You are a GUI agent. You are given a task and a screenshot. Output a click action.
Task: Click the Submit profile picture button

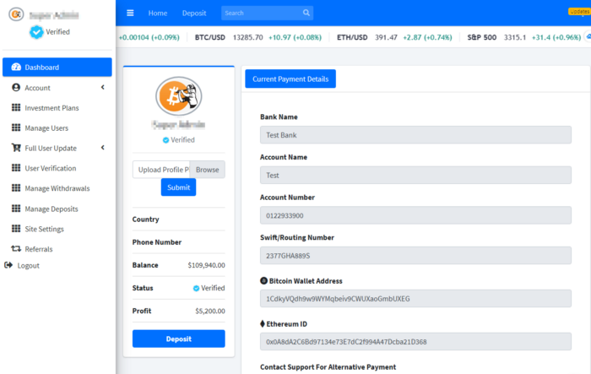(x=179, y=187)
